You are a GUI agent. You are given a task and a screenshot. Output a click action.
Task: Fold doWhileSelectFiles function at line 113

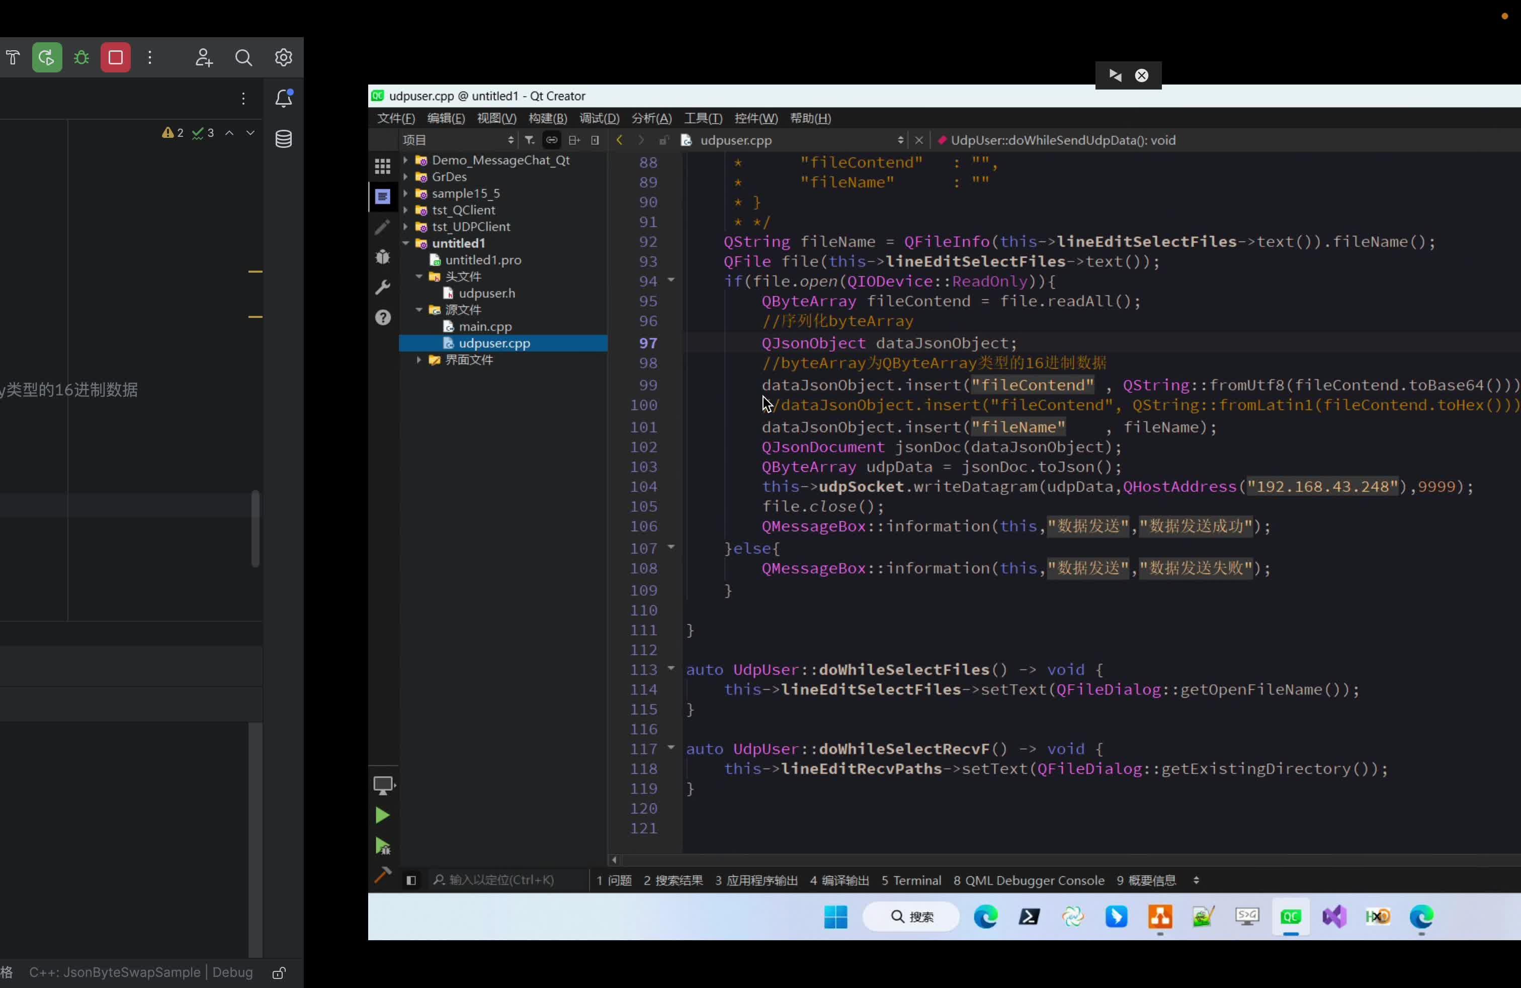671,669
